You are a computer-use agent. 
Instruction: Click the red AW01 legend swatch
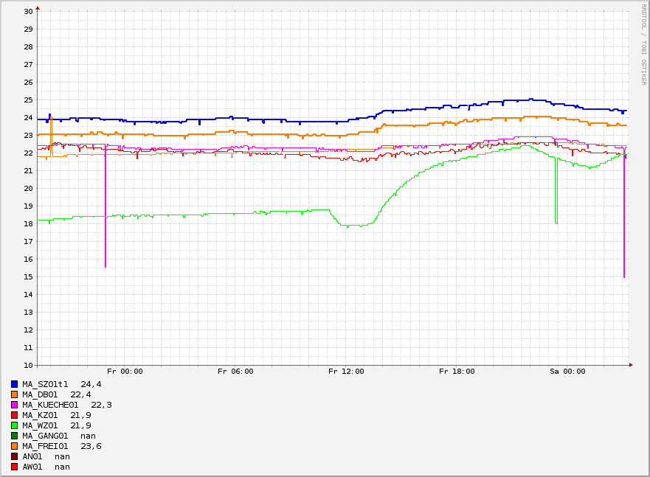pyautogui.click(x=15, y=467)
